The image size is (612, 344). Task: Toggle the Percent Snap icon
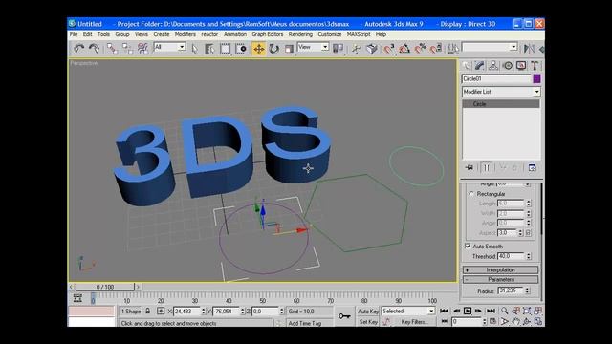coord(420,49)
